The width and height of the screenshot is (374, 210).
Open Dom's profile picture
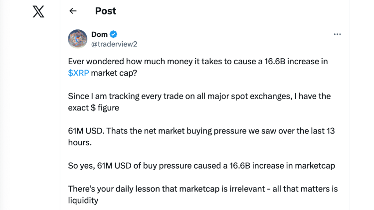(77, 39)
